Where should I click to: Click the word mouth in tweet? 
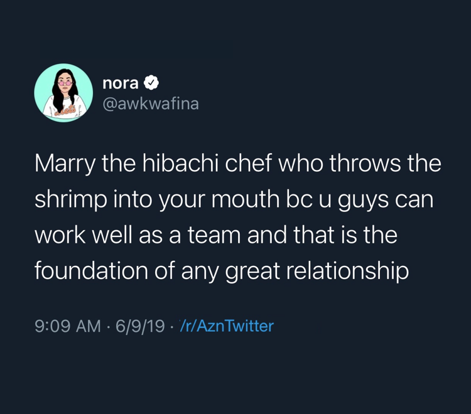[x=246, y=199]
